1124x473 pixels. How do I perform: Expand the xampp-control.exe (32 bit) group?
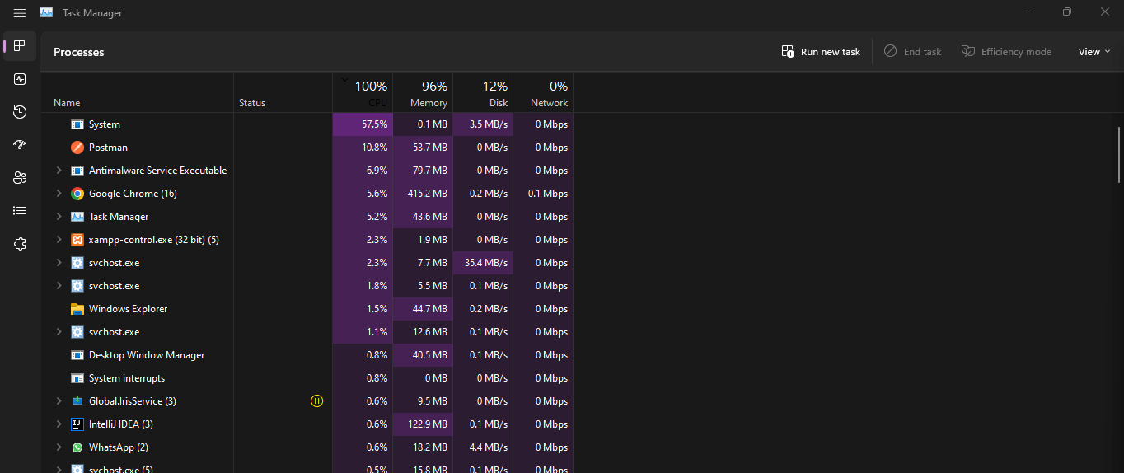[59, 240]
